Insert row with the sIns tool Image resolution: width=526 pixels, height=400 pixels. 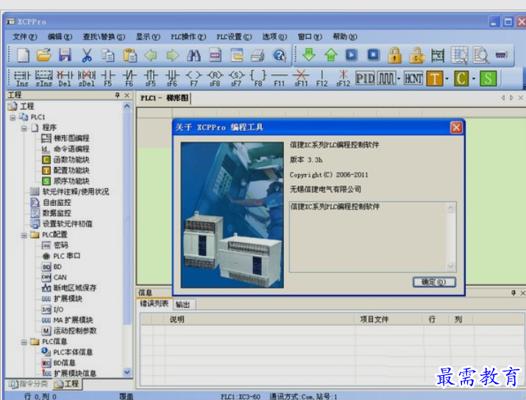44,79
